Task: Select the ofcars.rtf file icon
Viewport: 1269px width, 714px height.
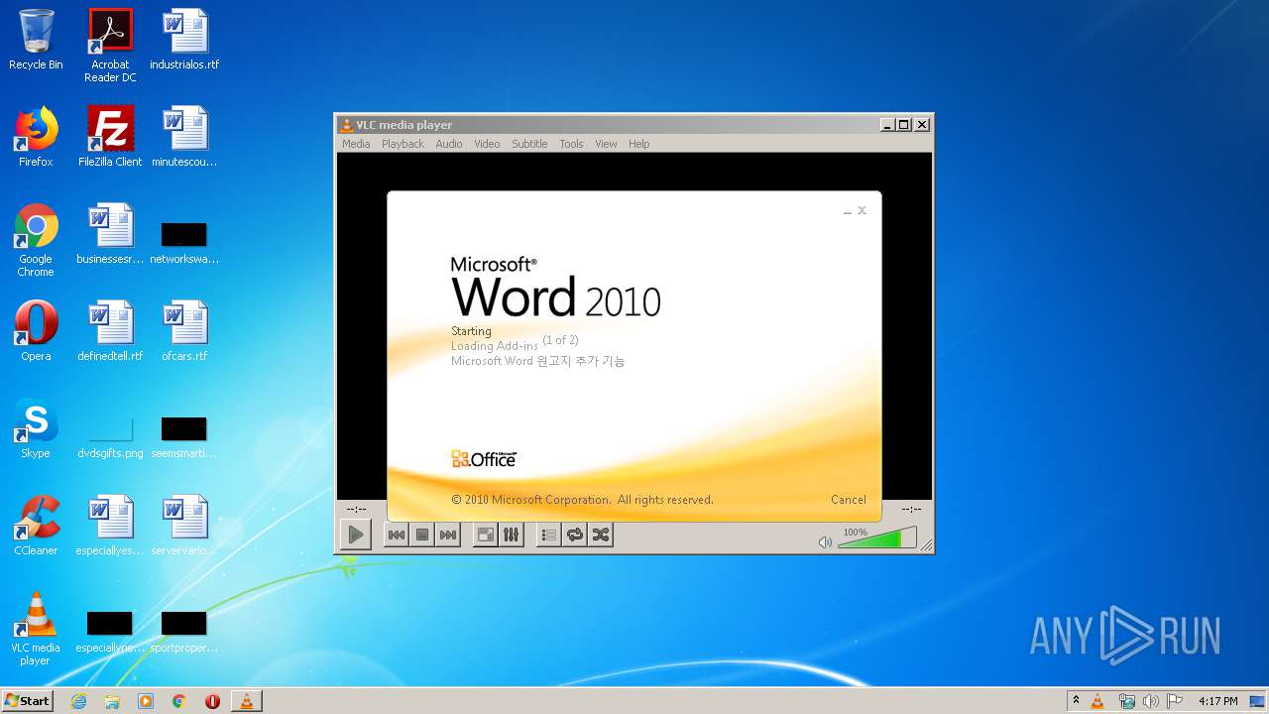Action: coord(184,331)
